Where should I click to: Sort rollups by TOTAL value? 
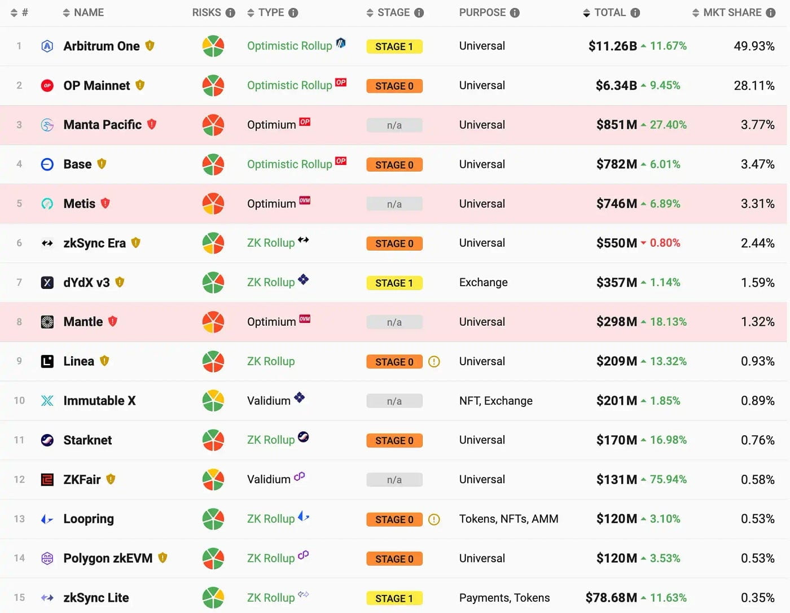tap(586, 13)
